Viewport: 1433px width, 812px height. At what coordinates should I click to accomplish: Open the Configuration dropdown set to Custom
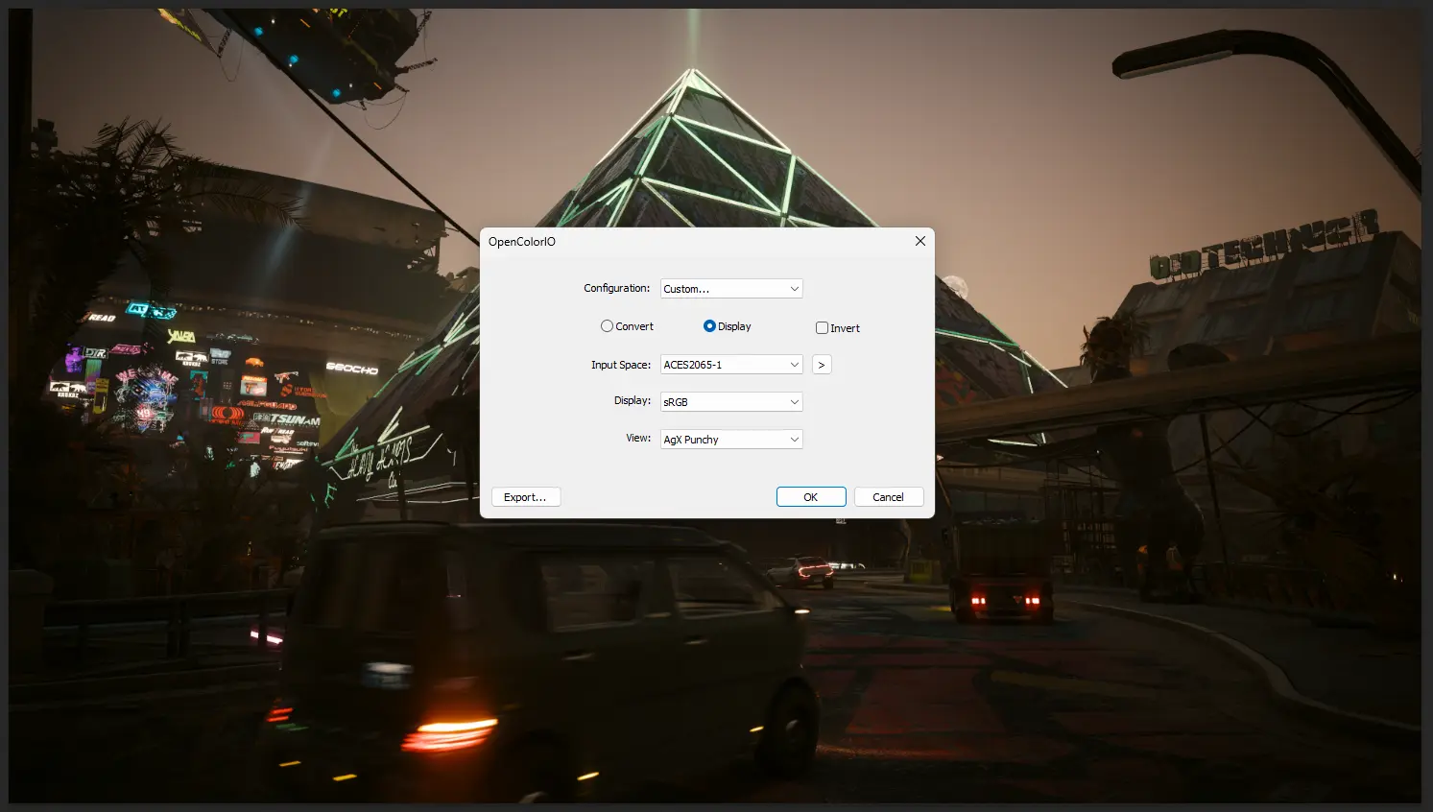click(731, 289)
